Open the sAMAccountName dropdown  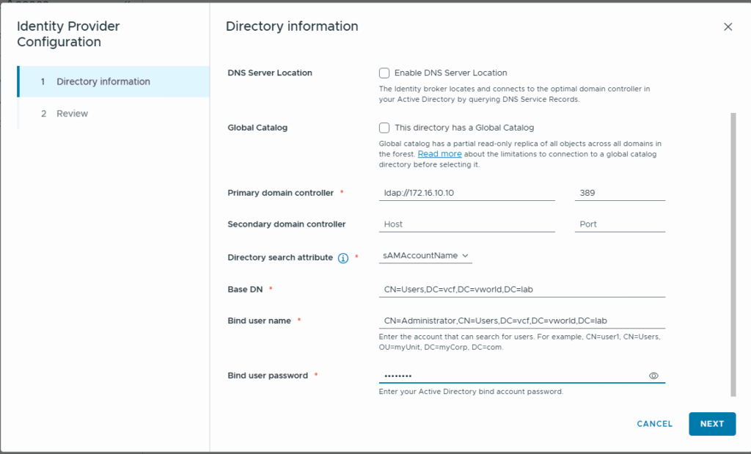(x=425, y=256)
